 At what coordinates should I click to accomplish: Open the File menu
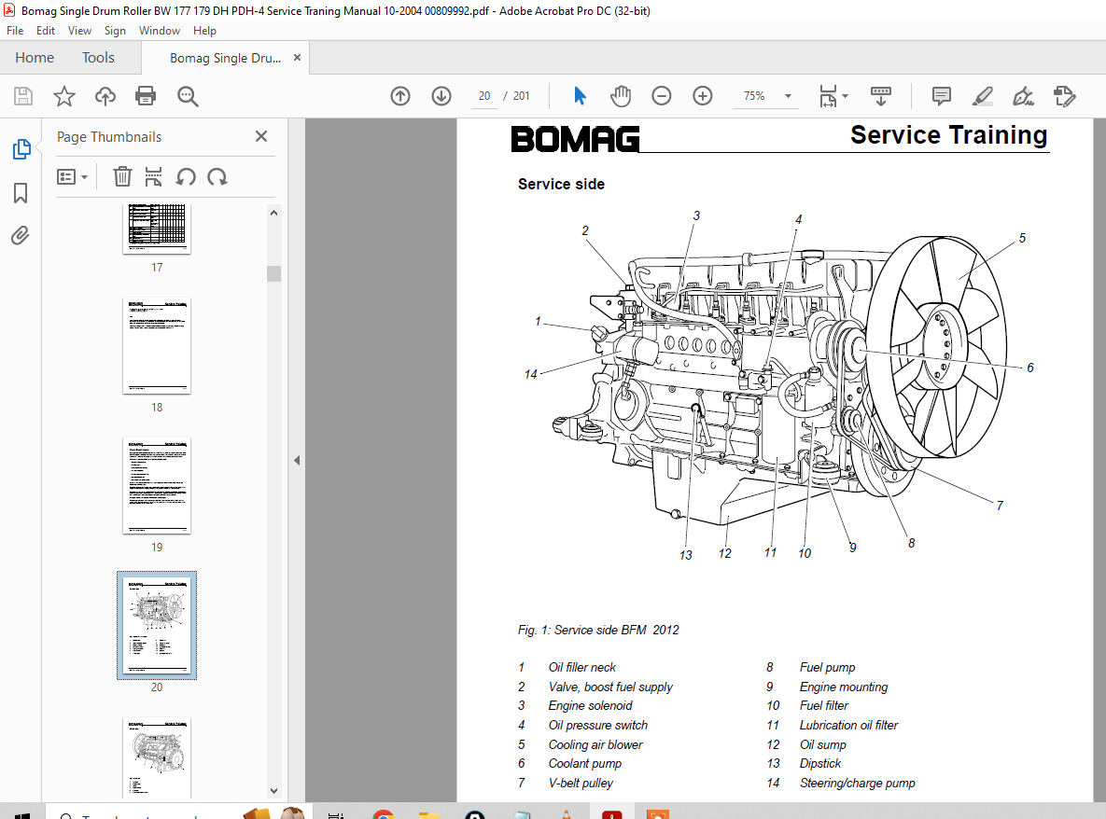coord(15,30)
